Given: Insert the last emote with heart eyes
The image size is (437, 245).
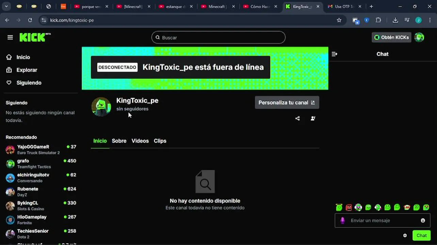Looking at the screenshot, I should (426, 207).
